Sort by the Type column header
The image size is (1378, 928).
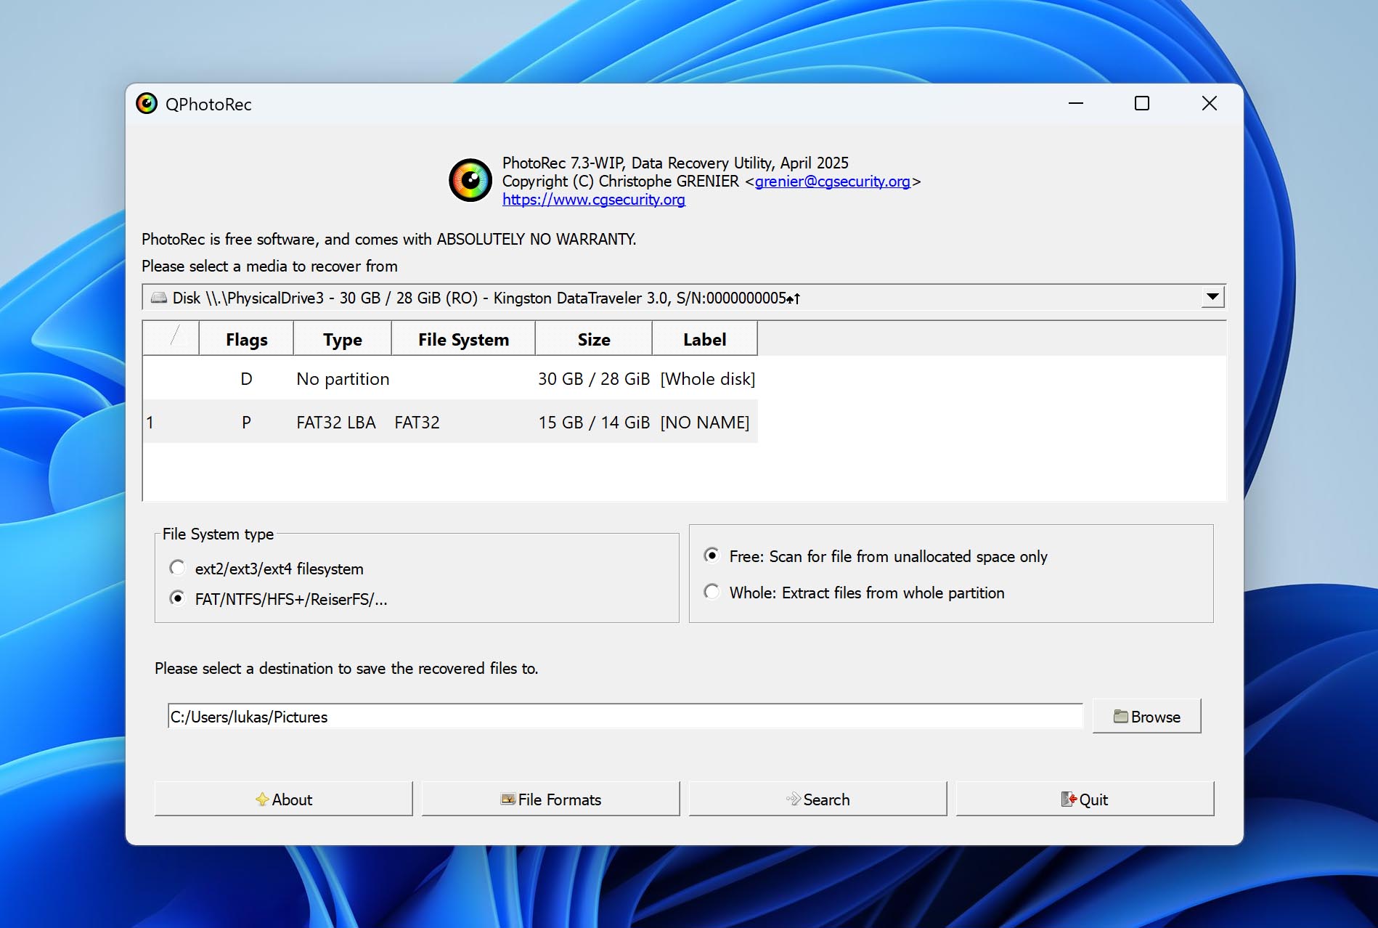[x=343, y=339]
